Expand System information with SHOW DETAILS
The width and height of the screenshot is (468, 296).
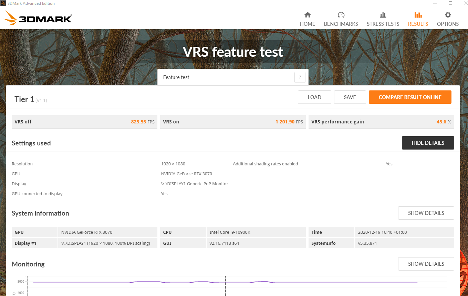(x=426, y=213)
